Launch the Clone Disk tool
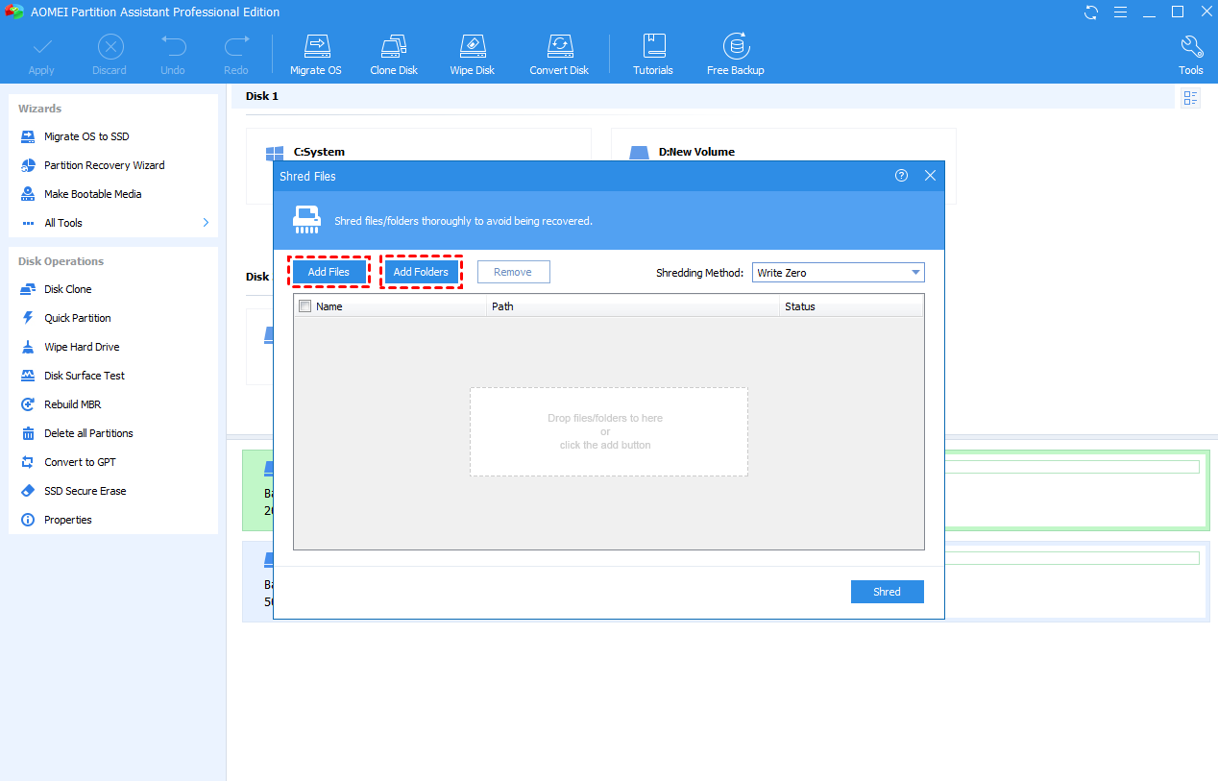The width and height of the screenshot is (1218, 781). [394, 55]
